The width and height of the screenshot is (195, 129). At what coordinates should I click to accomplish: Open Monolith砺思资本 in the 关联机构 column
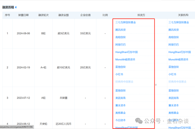point(178,60)
